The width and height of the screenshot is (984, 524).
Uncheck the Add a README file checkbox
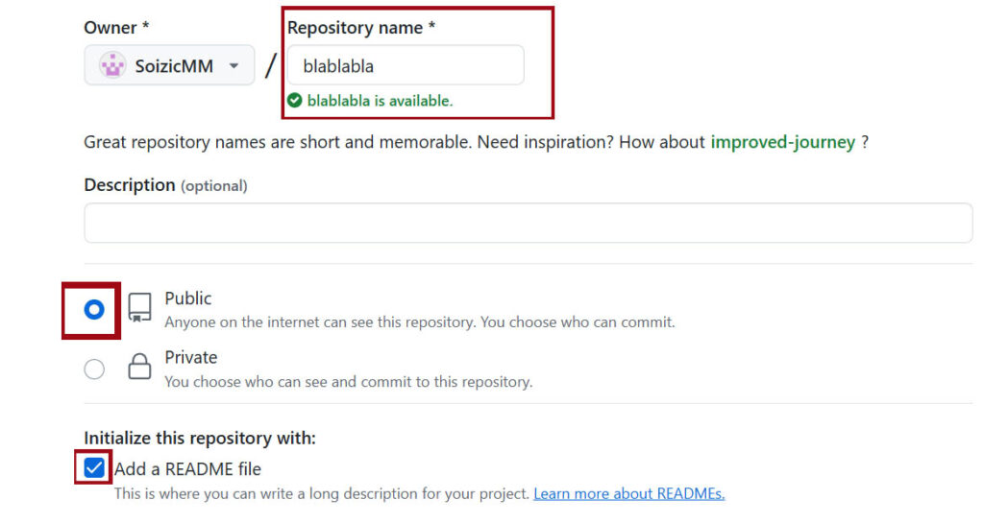(94, 467)
